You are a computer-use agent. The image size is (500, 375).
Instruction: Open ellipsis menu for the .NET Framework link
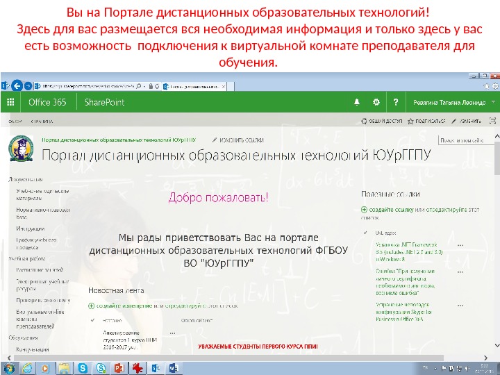[x=460, y=245]
